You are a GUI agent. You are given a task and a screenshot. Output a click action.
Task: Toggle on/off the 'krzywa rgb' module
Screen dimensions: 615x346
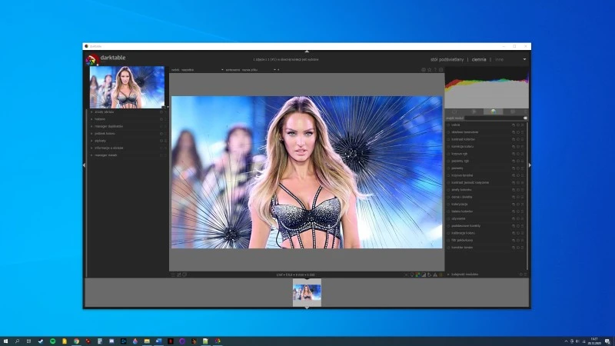point(449,154)
